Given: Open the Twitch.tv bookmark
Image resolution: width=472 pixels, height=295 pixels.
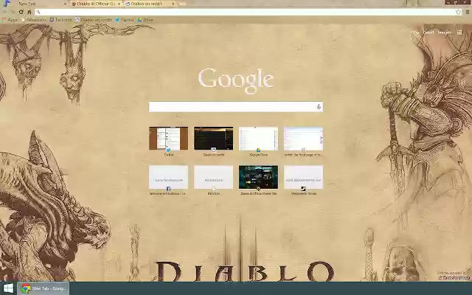Looking at the screenshot, I should (60, 20).
